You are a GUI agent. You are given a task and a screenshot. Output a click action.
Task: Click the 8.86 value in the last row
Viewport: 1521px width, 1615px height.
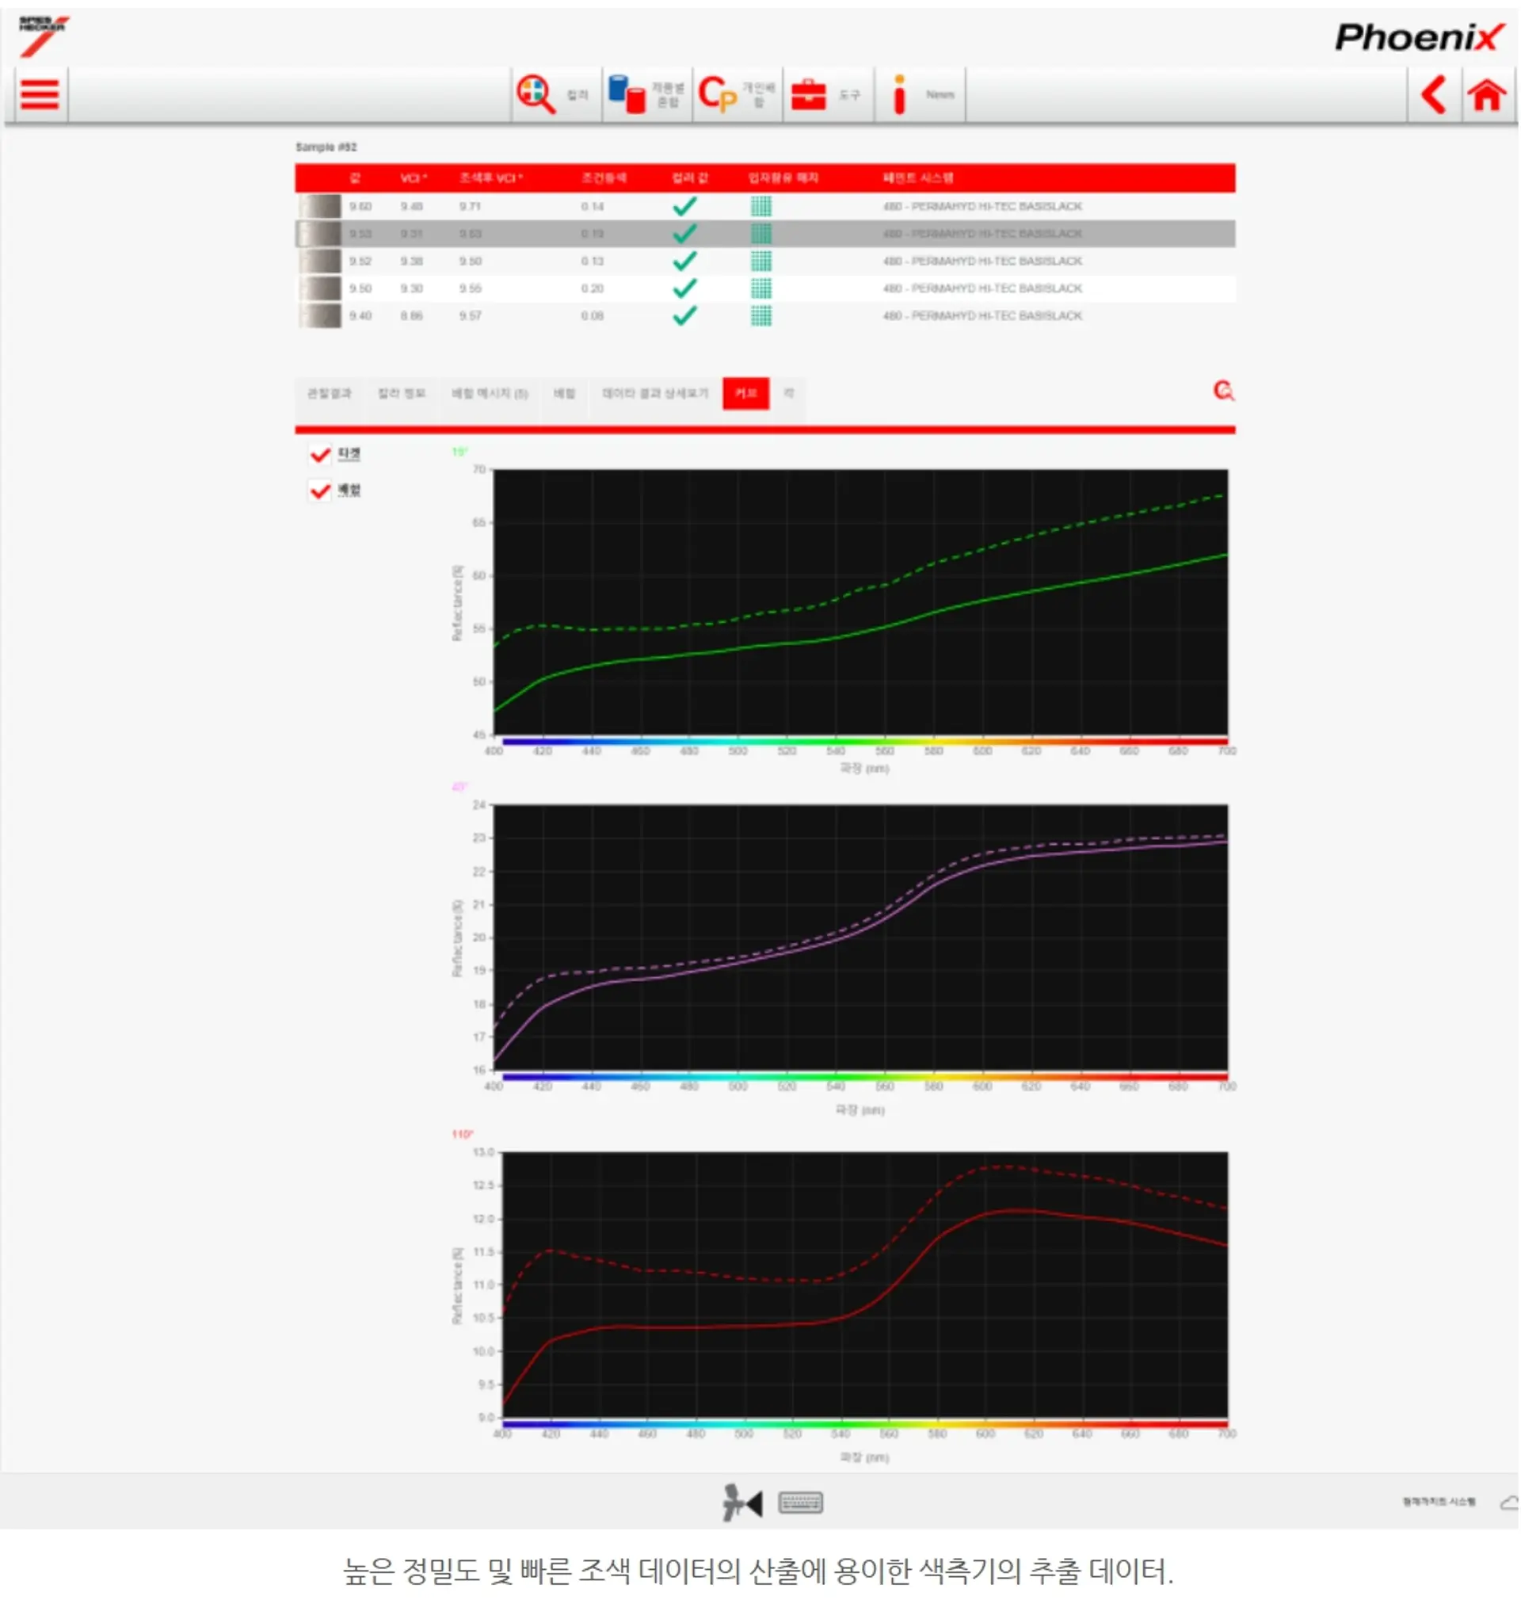tap(412, 315)
